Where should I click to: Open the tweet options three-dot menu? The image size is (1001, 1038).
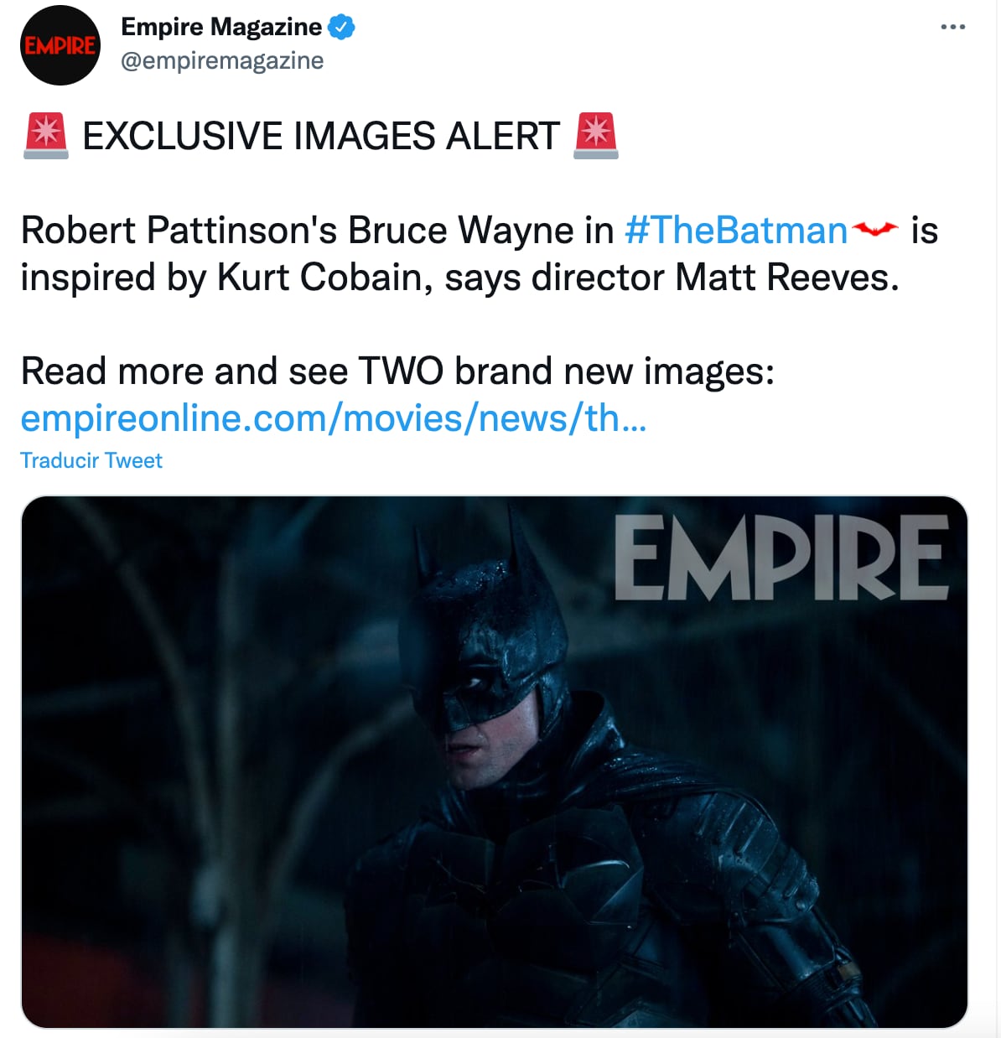click(952, 25)
